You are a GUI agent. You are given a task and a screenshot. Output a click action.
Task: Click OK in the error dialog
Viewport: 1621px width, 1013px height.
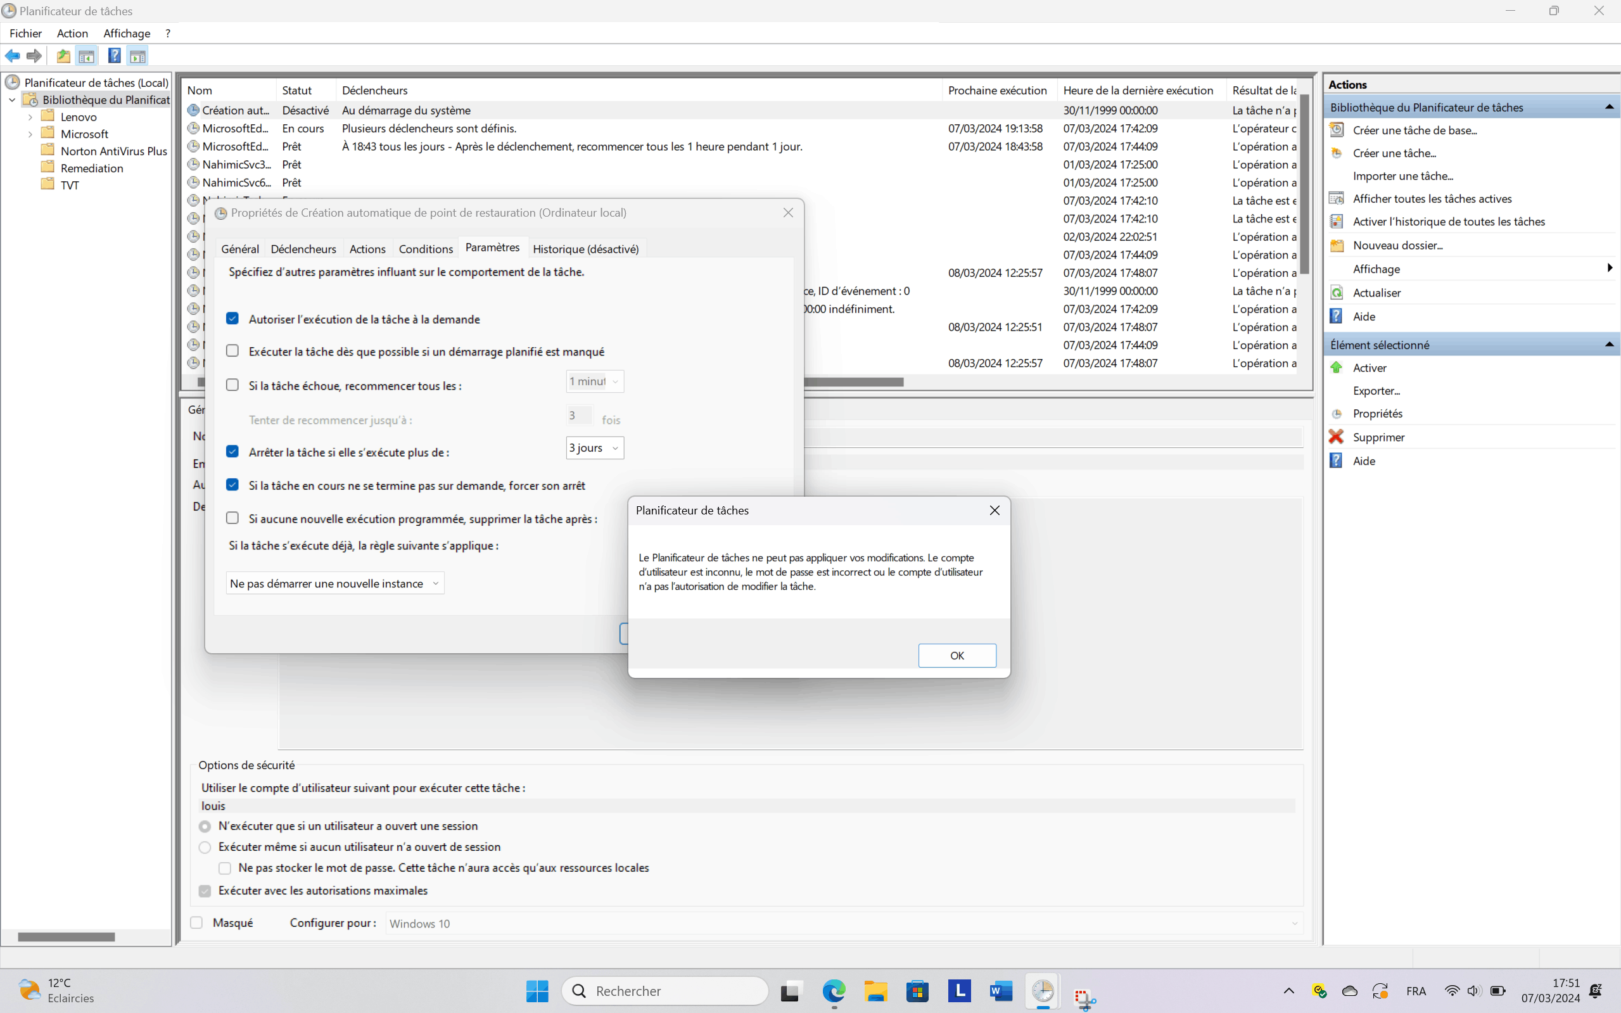click(x=957, y=655)
